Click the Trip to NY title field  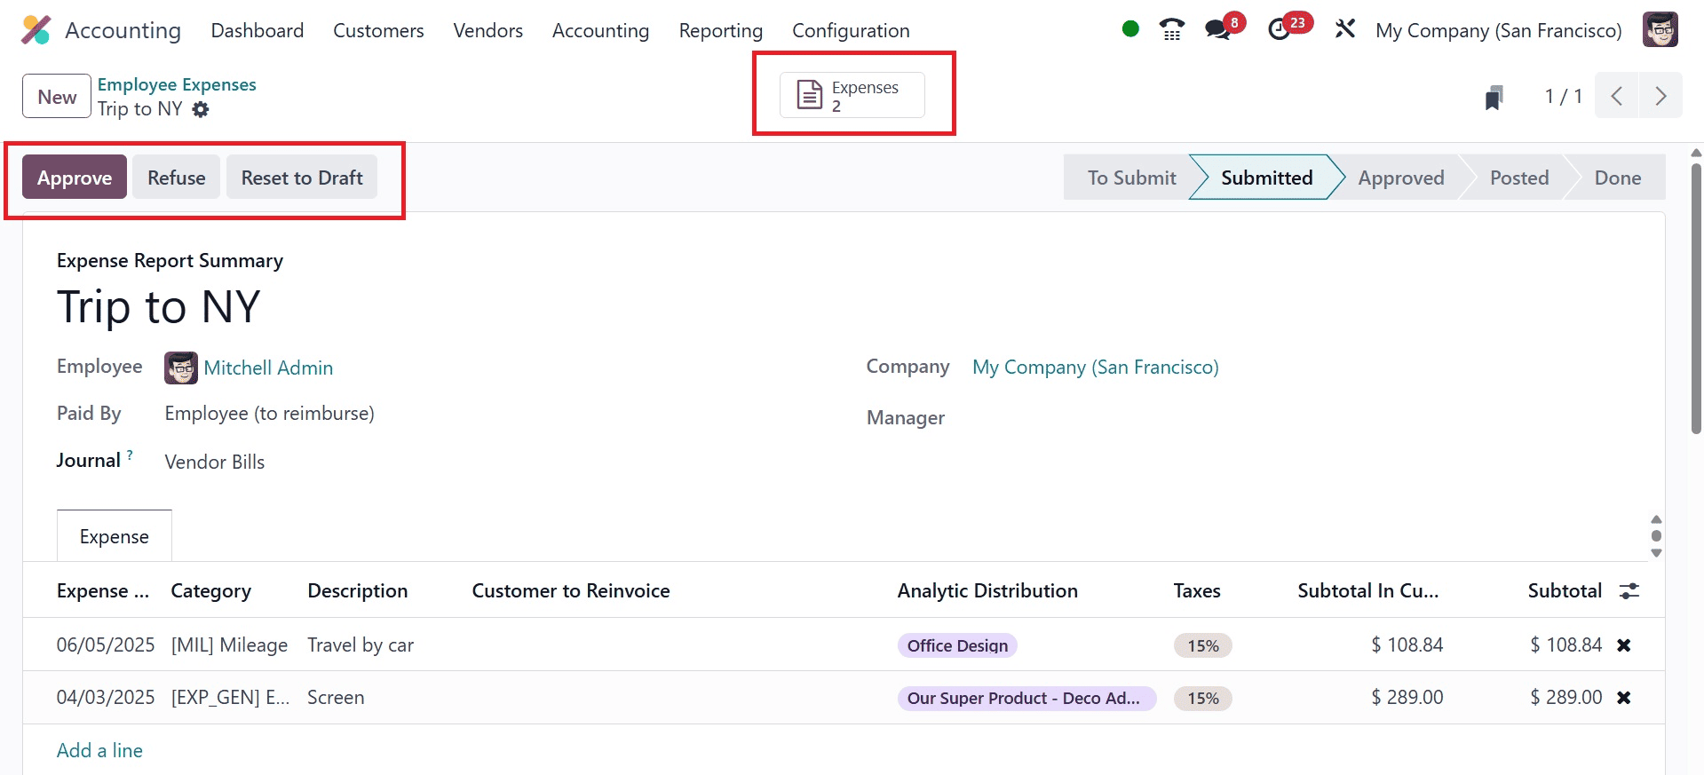(x=159, y=307)
